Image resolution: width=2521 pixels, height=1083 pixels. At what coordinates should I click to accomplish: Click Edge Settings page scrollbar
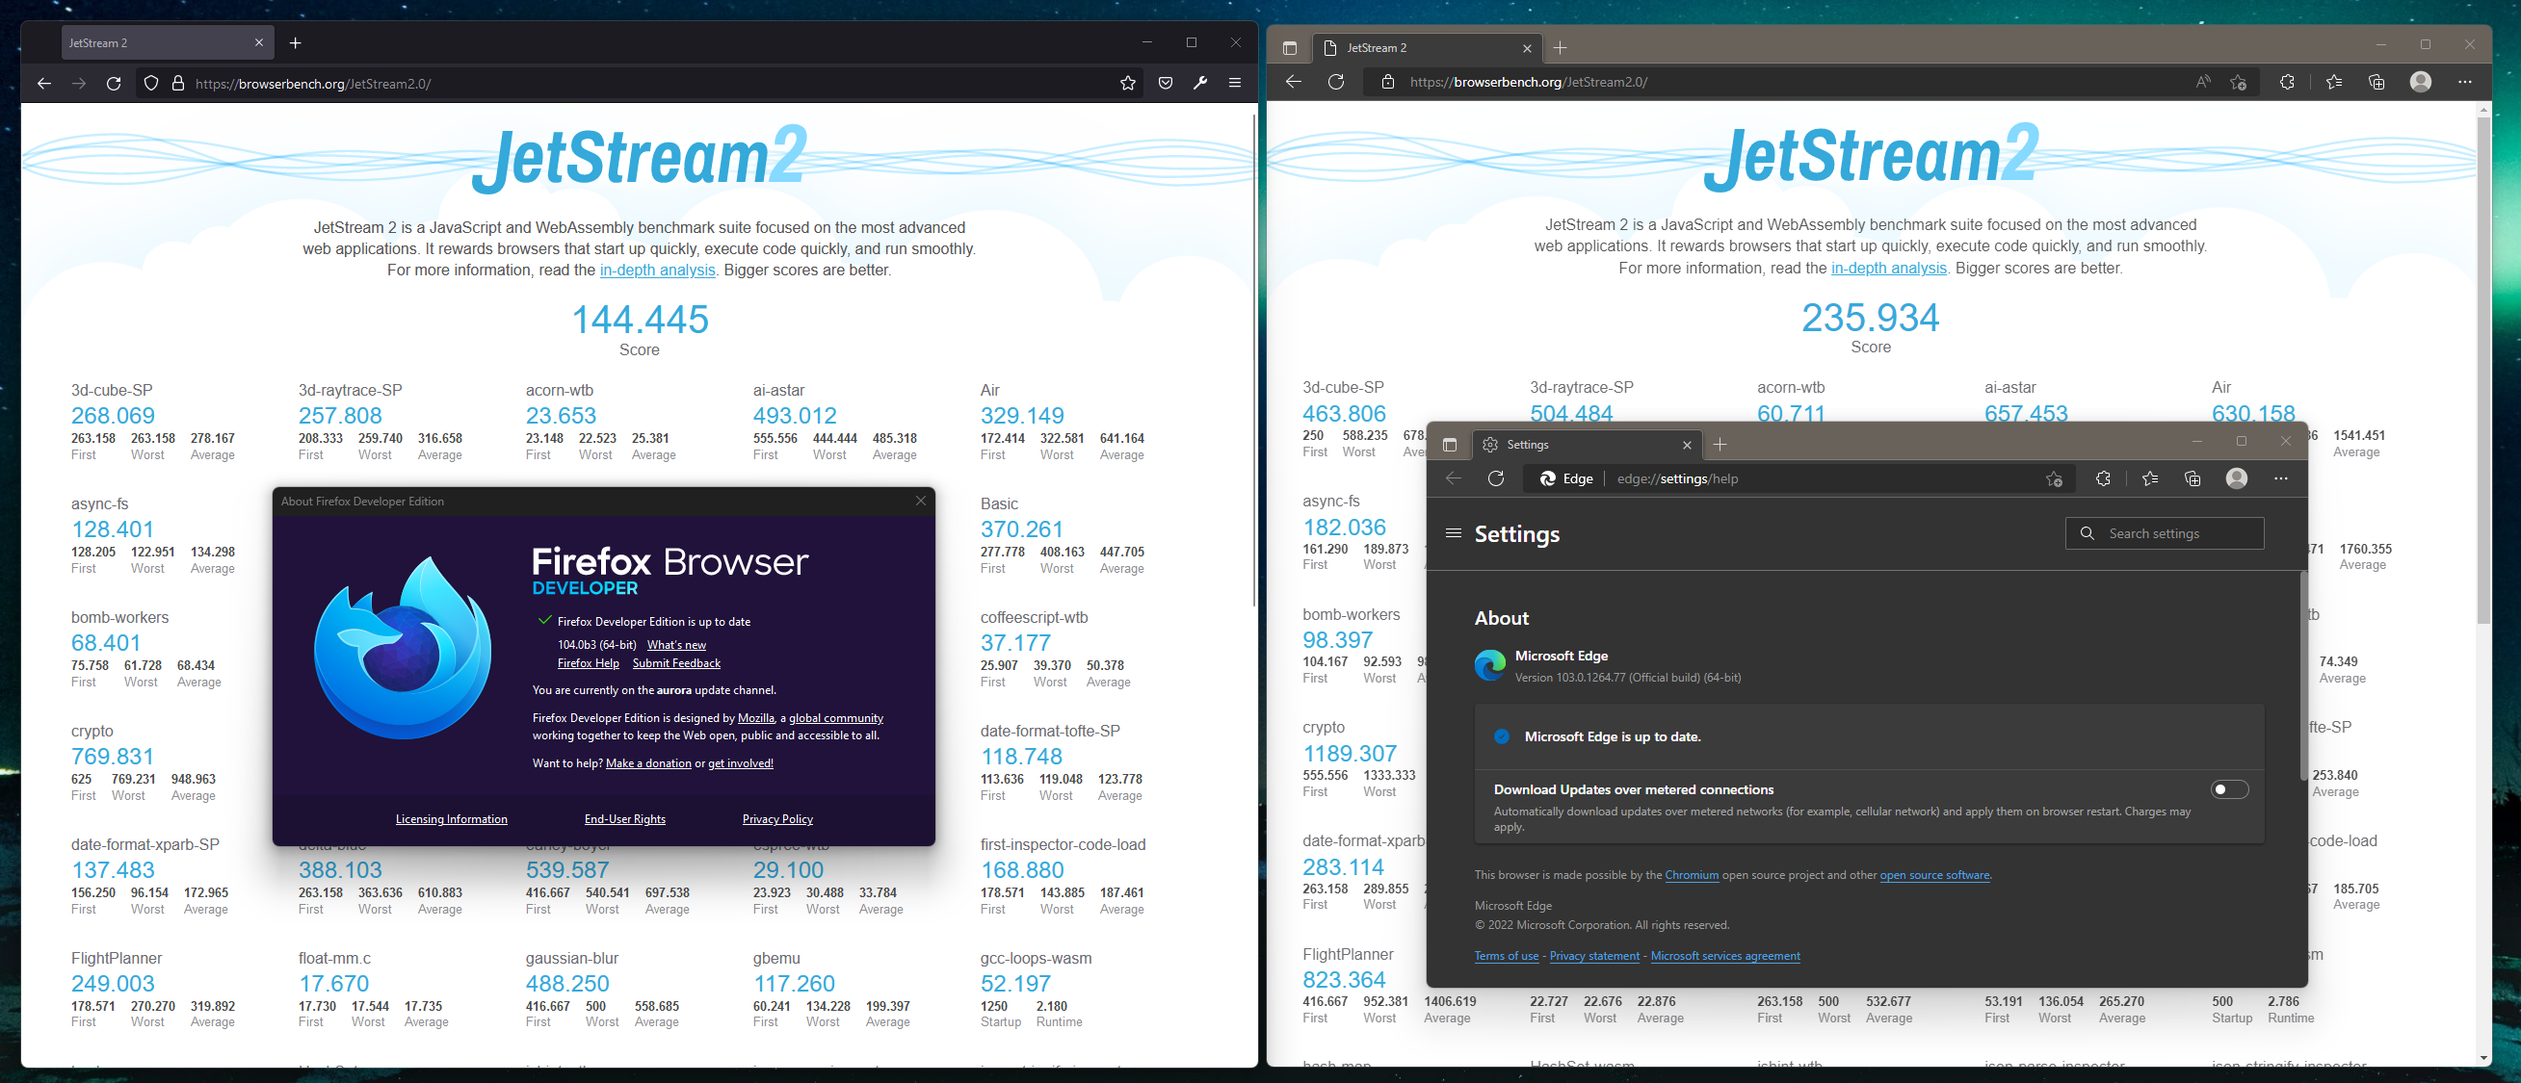coord(2302,675)
